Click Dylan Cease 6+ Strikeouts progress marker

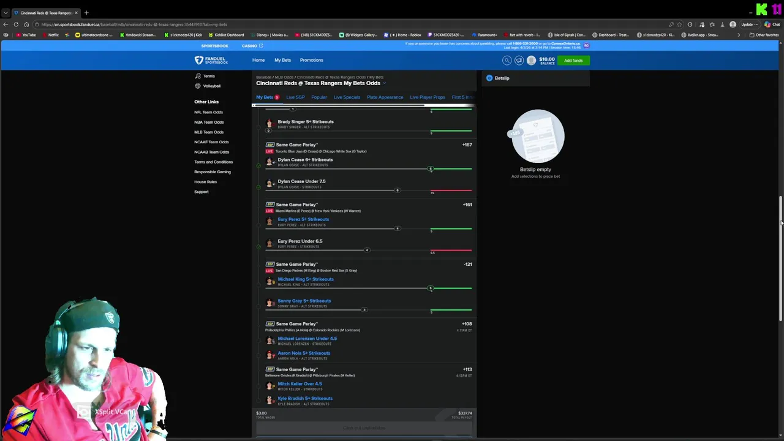click(431, 168)
